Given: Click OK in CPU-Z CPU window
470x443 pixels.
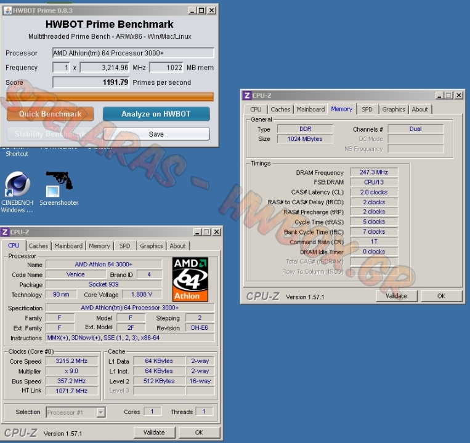Looking at the screenshot, I should click(x=199, y=433).
